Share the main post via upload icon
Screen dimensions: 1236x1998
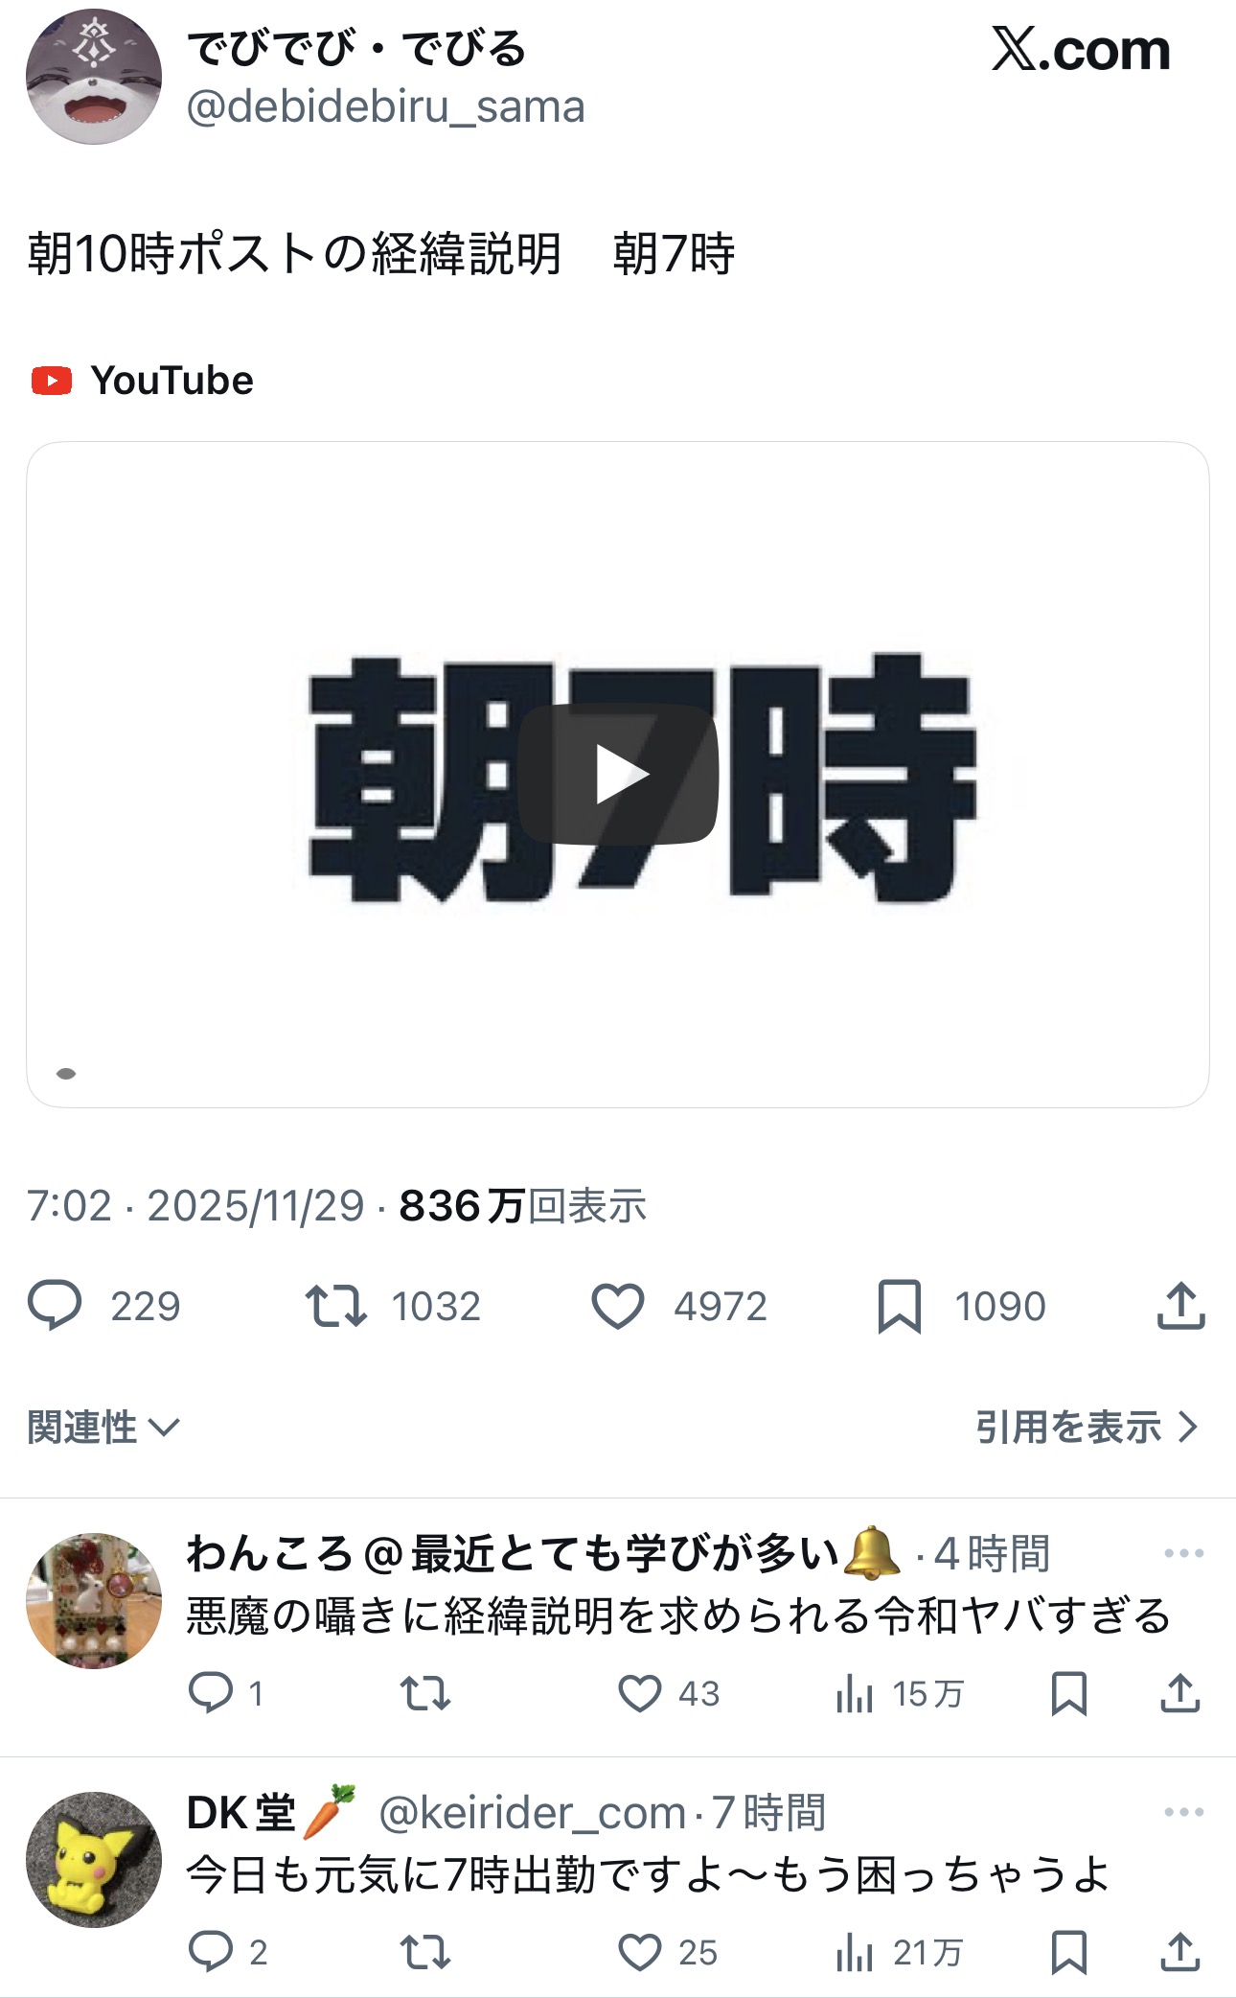1180,1306
